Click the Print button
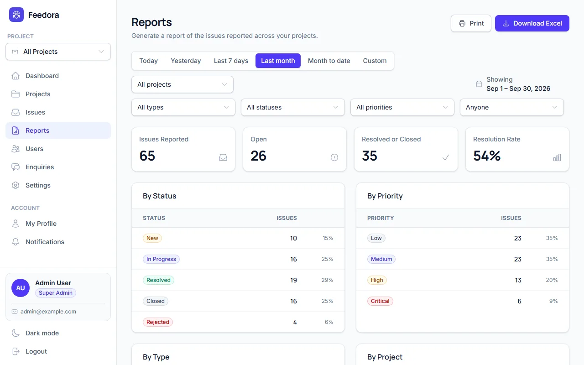Screen dimensions: 584x365 click(x=471, y=23)
